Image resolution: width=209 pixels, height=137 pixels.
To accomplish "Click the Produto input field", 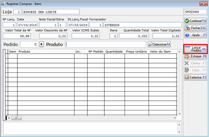I will [x=105, y=44].
